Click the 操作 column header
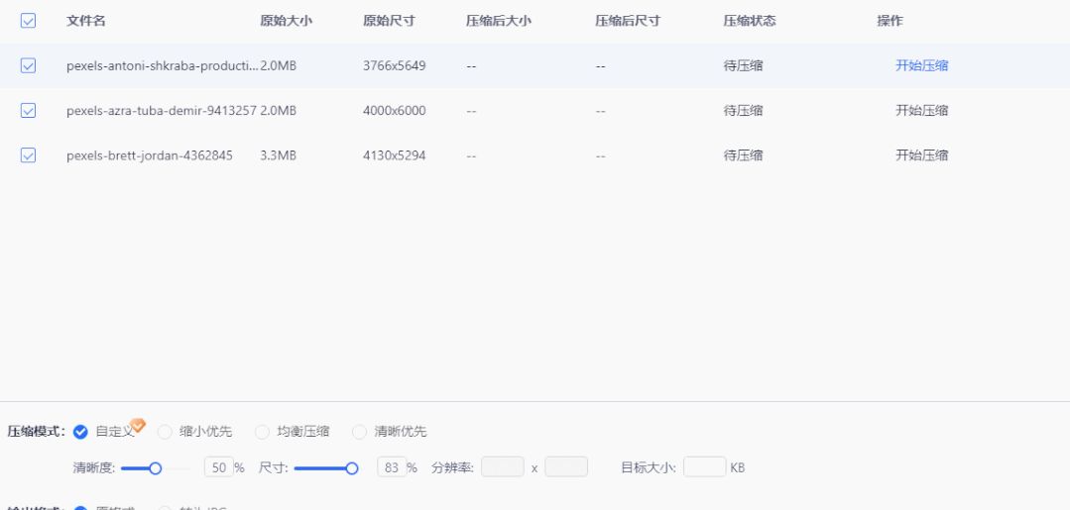 (x=890, y=21)
